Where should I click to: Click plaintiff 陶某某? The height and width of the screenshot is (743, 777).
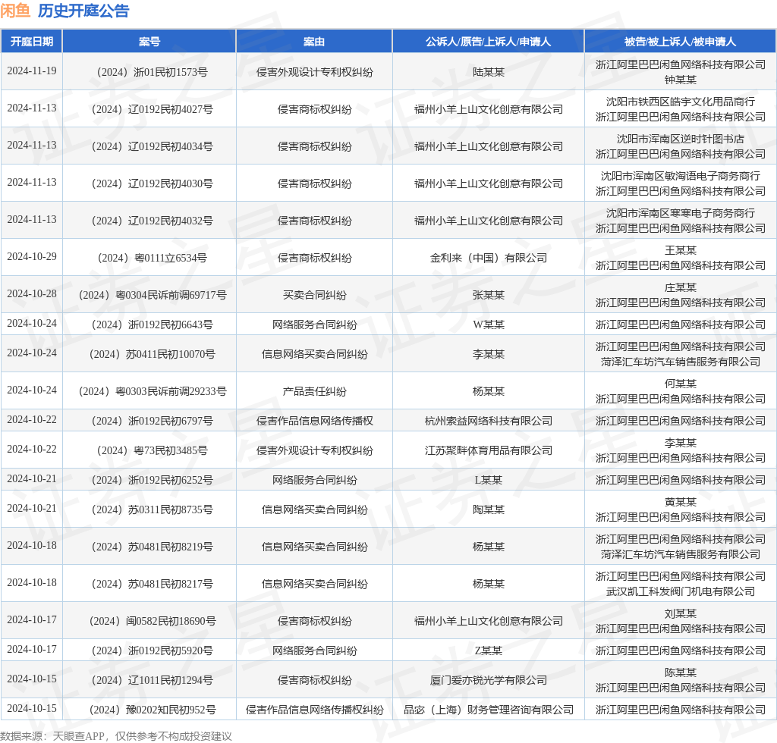[488, 509]
